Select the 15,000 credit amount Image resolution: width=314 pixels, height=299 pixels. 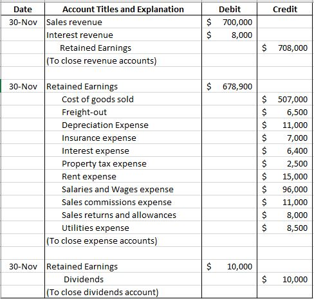click(285, 176)
